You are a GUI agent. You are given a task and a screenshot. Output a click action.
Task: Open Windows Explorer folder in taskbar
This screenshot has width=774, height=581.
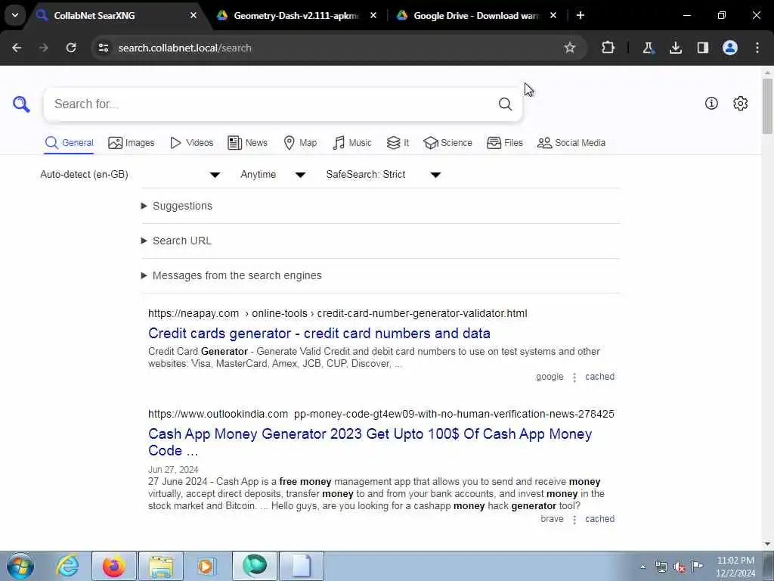click(x=161, y=566)
